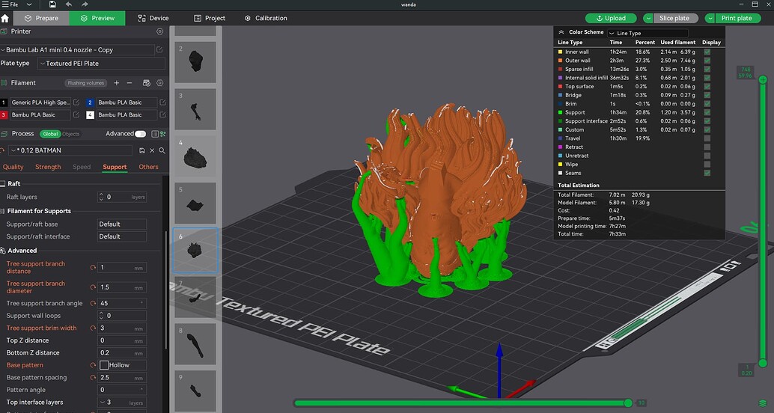
Task: Enable Travel display checkbox
Action: click(707, 138)
